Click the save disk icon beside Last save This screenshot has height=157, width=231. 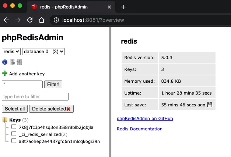coord(210,105)
